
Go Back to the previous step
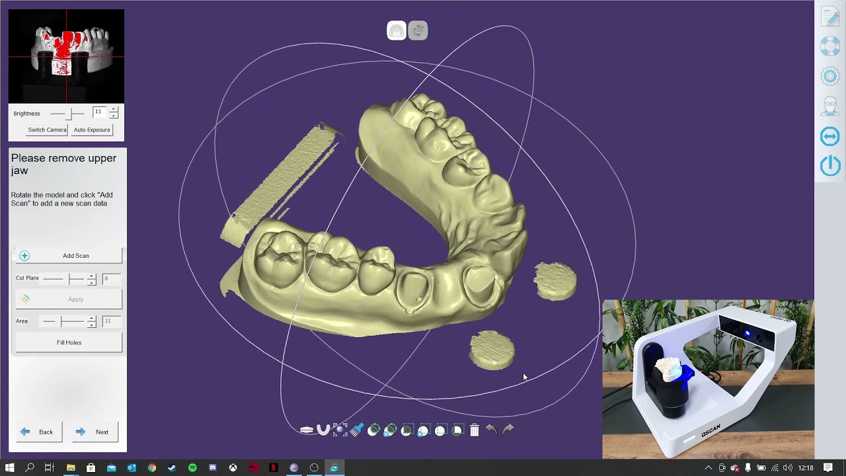[39, 432]
